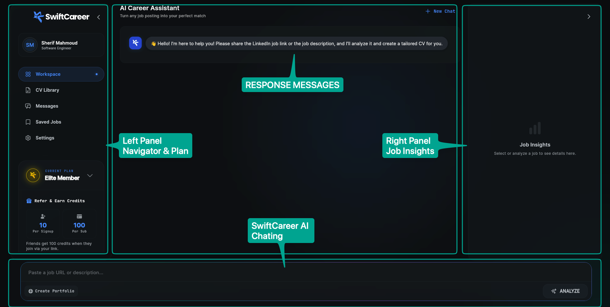This screenshot has height=307, width=610.
Task: Collapse the left sidebar using its chevron
Action: tap(98, 17)
